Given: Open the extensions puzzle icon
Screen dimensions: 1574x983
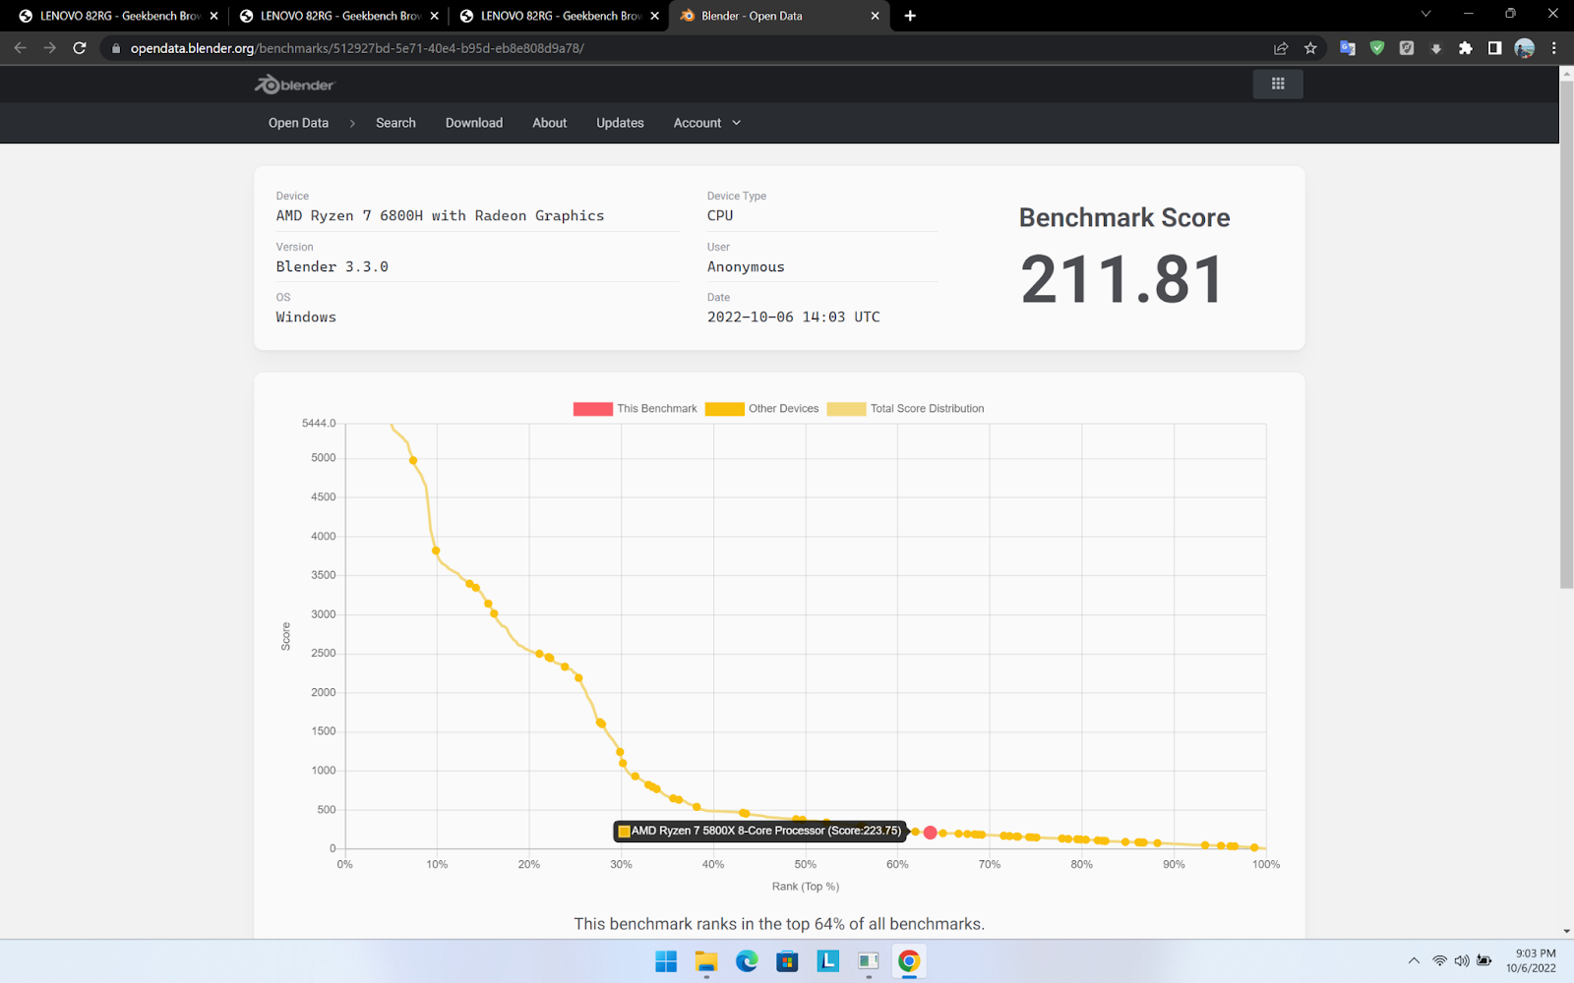Looking at the screenshot, I should click(x=1466, y=48).
